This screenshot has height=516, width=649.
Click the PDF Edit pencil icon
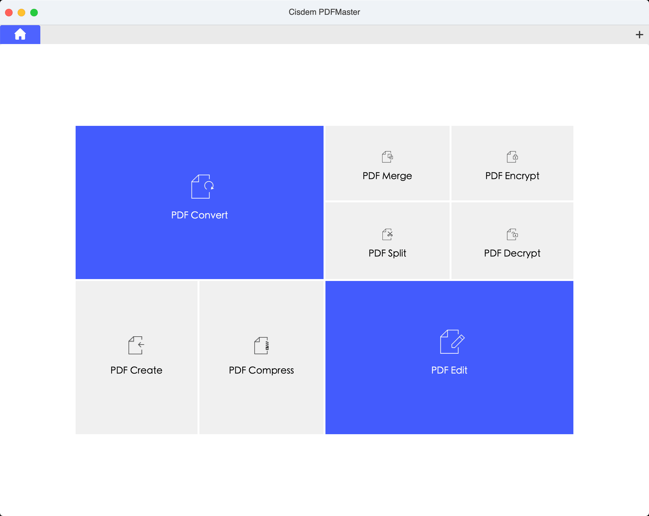[x=452, y=342]
